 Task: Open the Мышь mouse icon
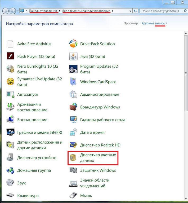[73, 195]
